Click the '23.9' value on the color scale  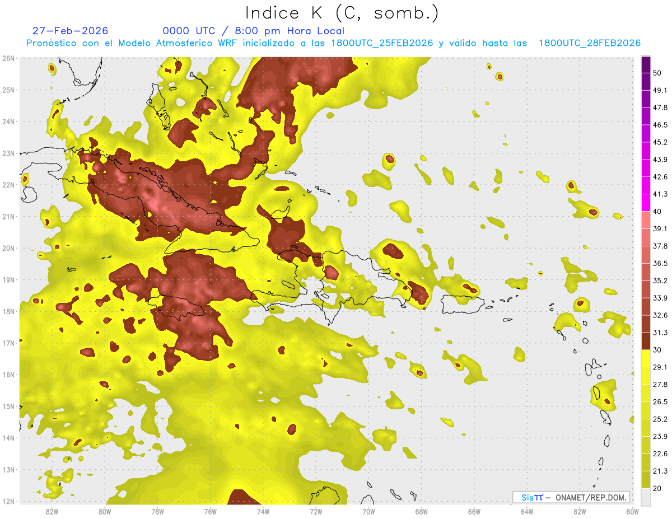click(x=660, y=437)
